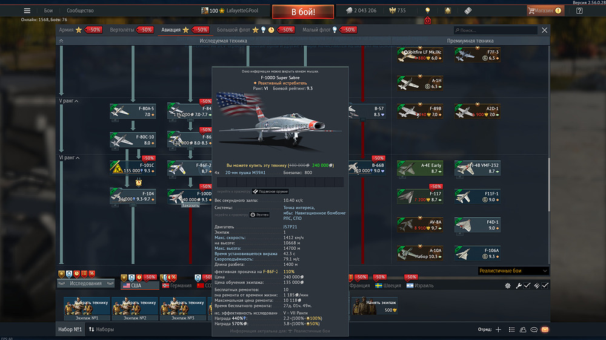Toggle the blue bulb filter above Исследования
The width and height of the screenshot is (606, 340).
pyautogui.click(x=69, y=274)
